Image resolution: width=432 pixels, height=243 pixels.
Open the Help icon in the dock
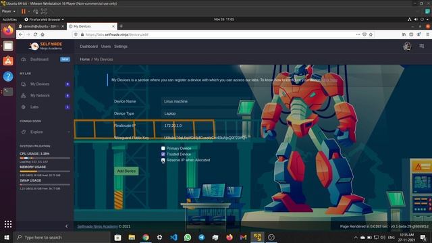(8, 76)
